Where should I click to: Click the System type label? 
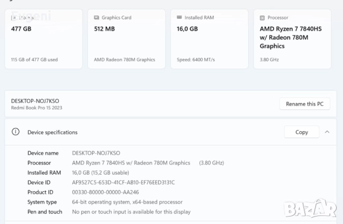coord(42,202)
